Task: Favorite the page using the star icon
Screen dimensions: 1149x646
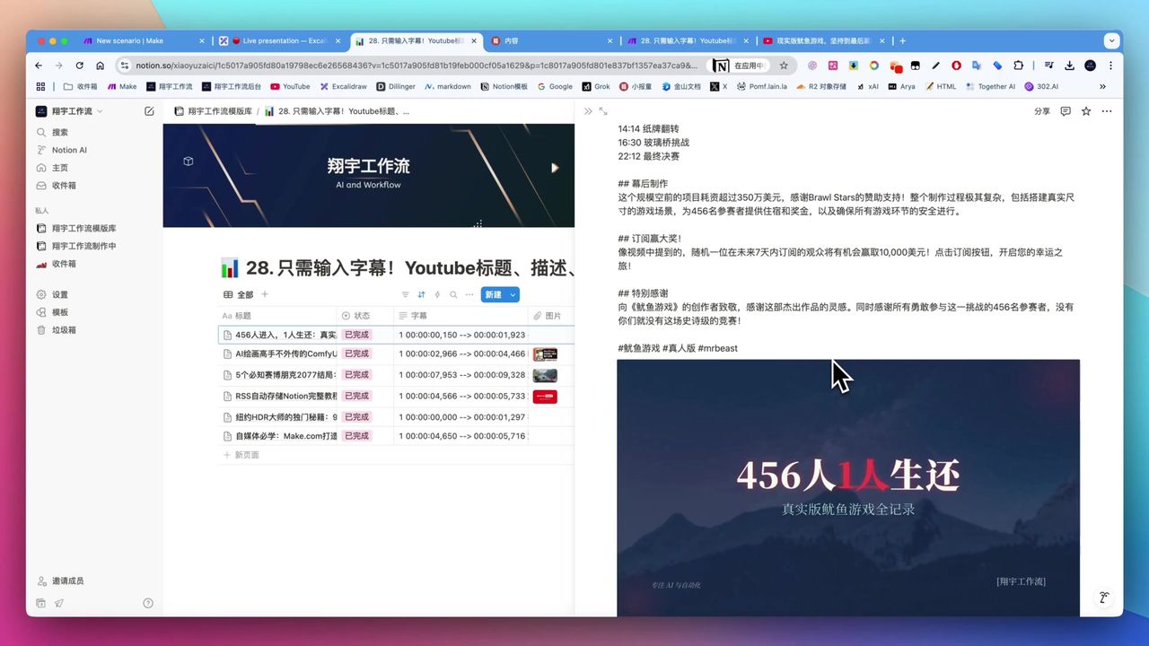Action: pos(1086,110)
